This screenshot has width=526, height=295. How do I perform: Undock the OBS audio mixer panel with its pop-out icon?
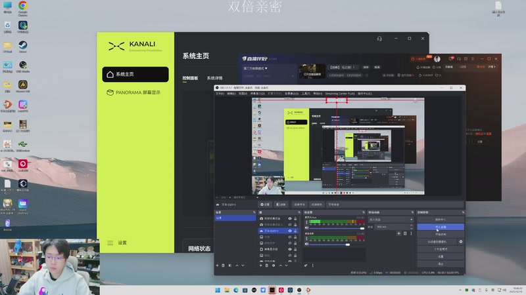[x=364, y=212]
